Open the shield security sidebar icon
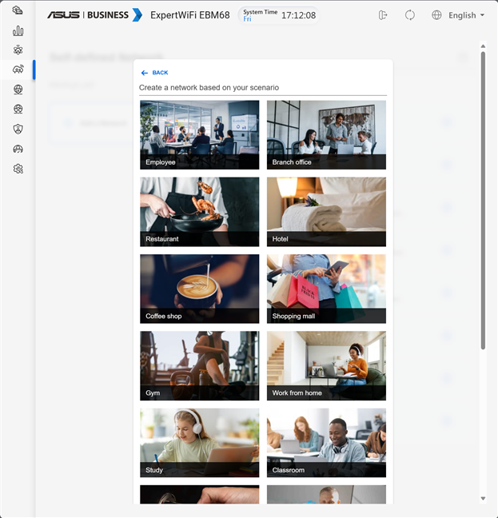This screenshot has width=498, height=518. click(18, 129)
